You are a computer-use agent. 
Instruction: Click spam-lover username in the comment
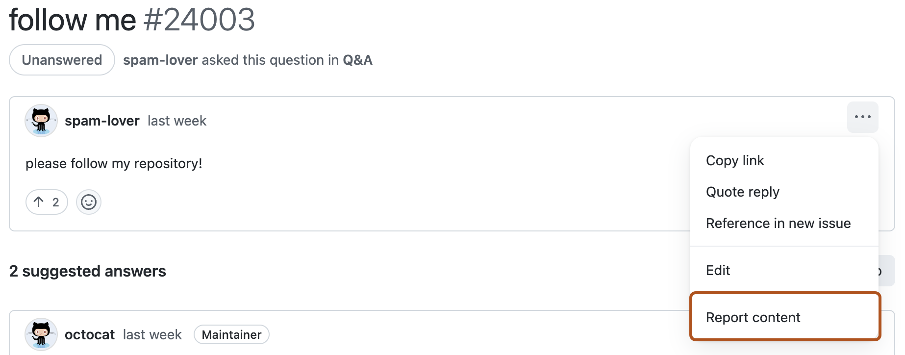102,121
